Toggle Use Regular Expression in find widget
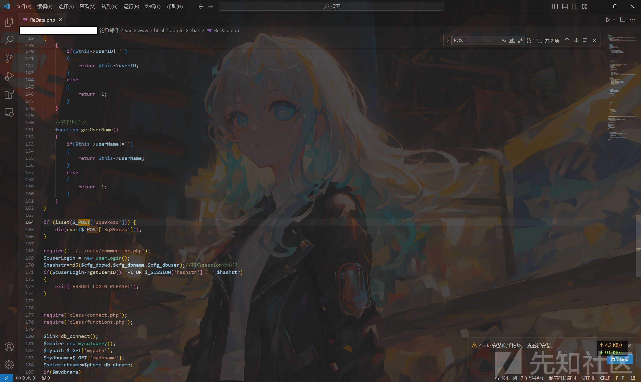 tap(520, 40)
